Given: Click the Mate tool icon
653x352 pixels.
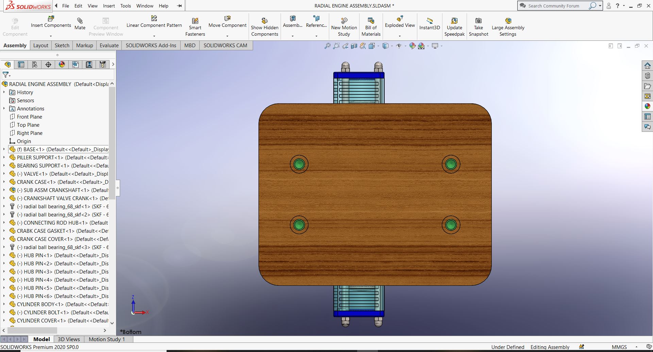Looking at the screenshot, I should click(80, 21).
